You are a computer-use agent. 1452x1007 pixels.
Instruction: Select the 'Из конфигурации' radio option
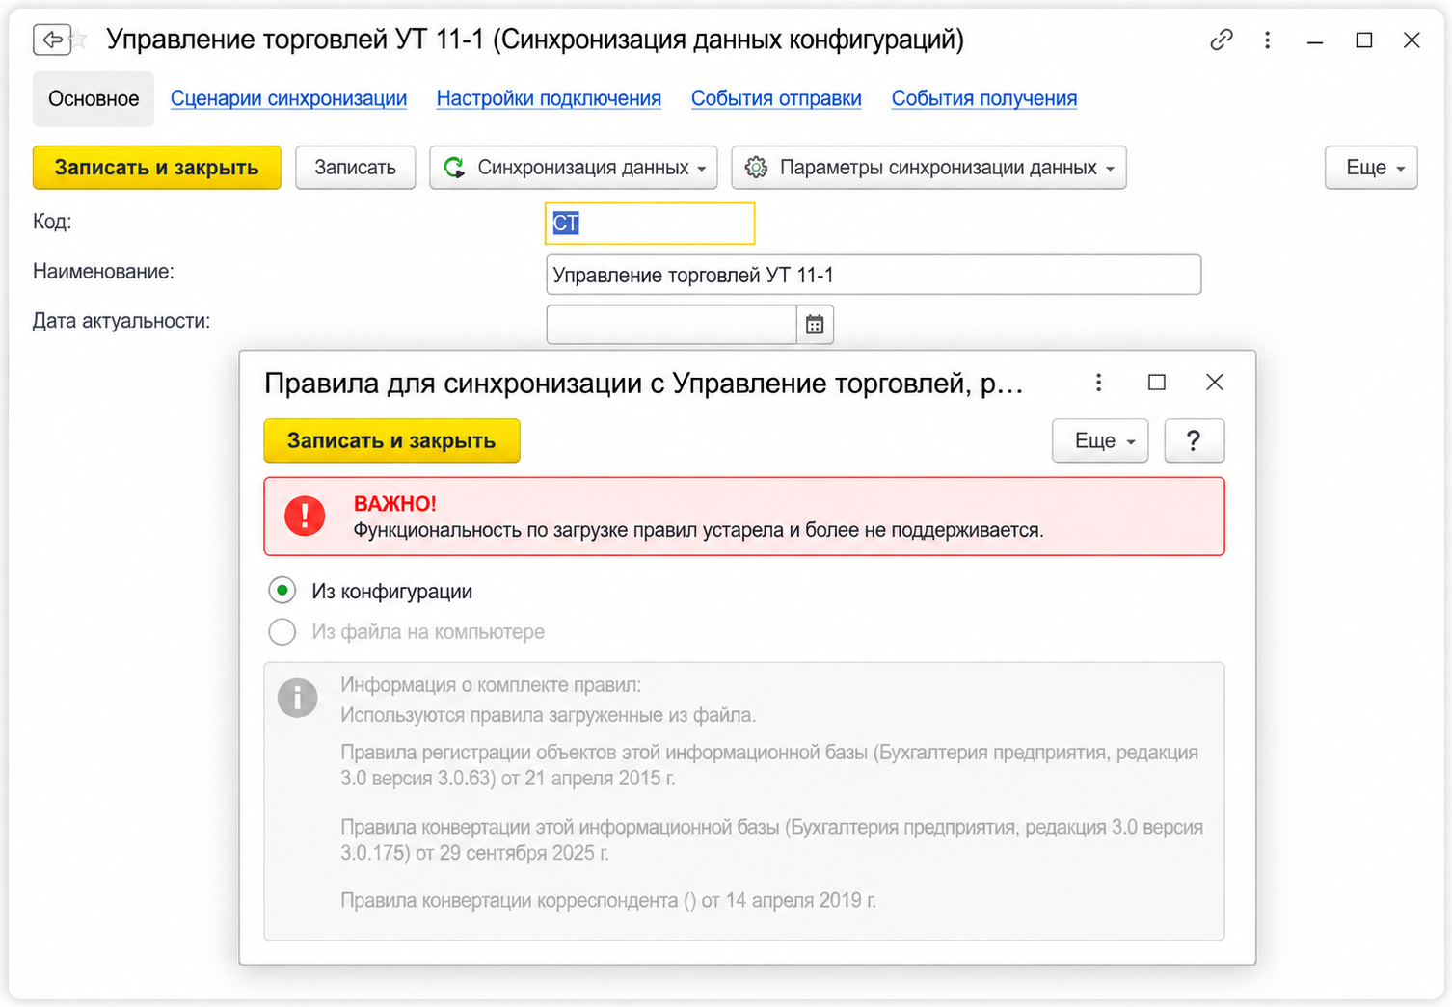click(282, 591)
